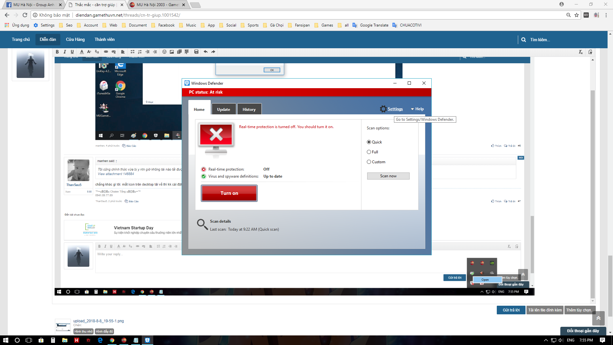Screen dimensions: 613x345
Task: Open the Cửa Hàng menu item
Action: click(75, 40)
